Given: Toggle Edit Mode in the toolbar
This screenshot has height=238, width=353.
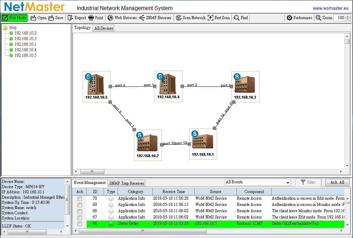Looking at the screenshot, I should coord(14,18).
